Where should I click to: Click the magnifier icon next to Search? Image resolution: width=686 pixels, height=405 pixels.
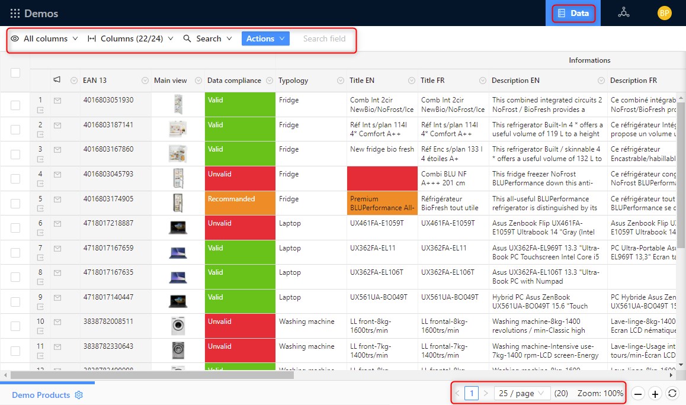click(186, 38)
